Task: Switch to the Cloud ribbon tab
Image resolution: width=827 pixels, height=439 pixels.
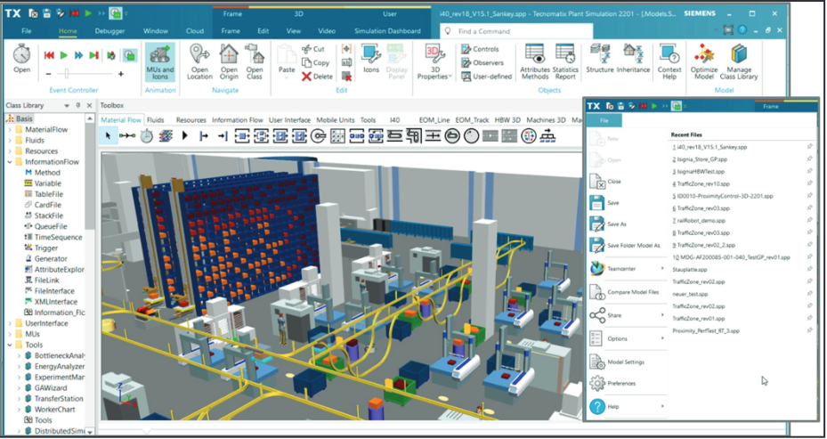Action: click(195, 31)
